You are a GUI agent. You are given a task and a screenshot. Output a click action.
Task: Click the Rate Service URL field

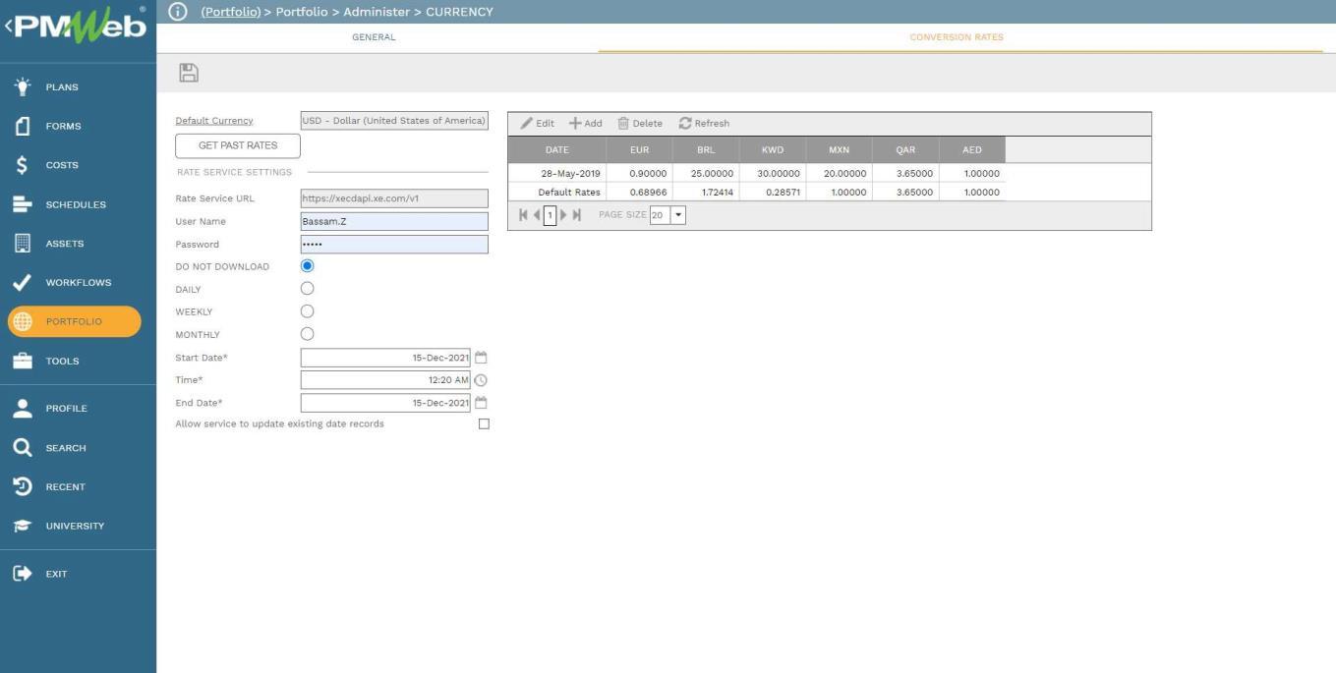coord(394,198)
